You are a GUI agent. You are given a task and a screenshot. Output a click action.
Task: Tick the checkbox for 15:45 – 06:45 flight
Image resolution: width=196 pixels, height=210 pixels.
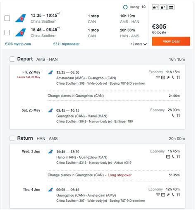7,33
